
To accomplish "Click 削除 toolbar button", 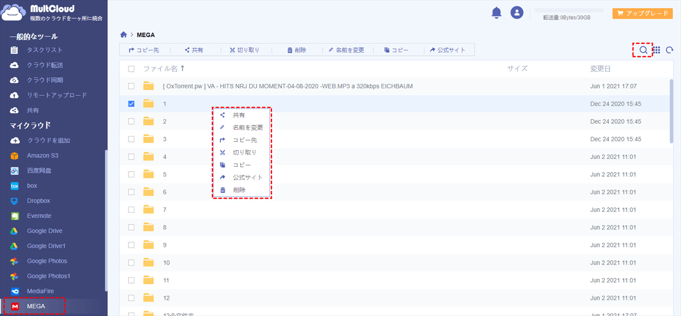I will click(x=296, y=50).
